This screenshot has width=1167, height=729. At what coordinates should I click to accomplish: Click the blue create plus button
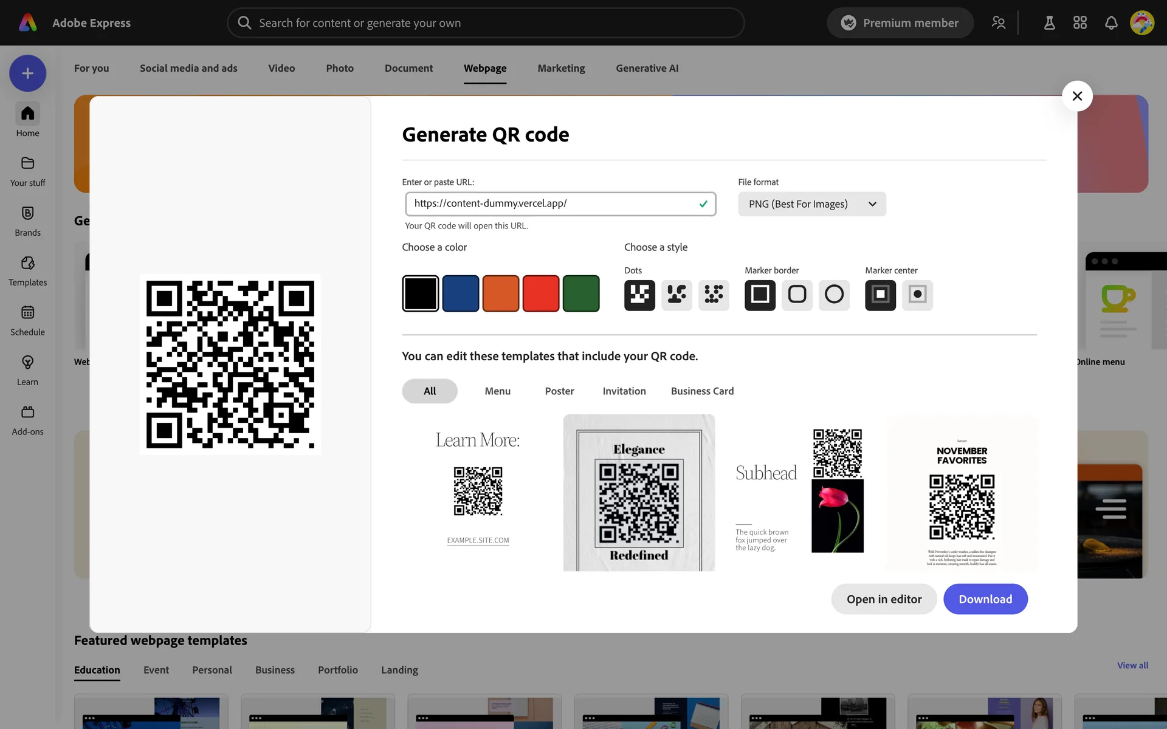pyautogui.click(x=27, y=74)
